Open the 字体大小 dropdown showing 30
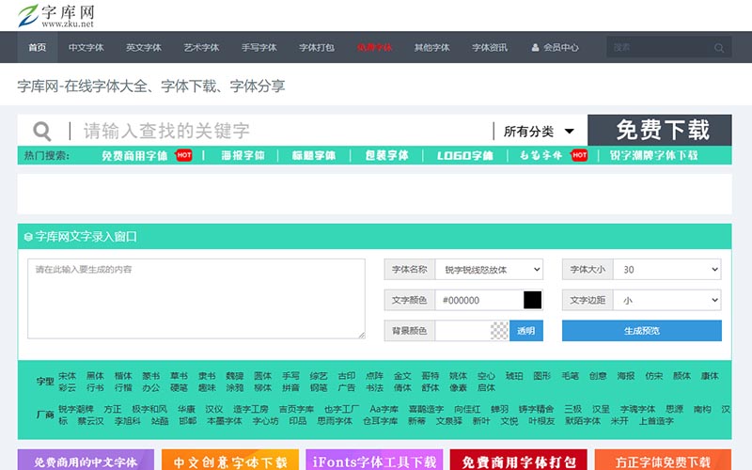Viewport: 752px width, 470px height. [667, 270]
